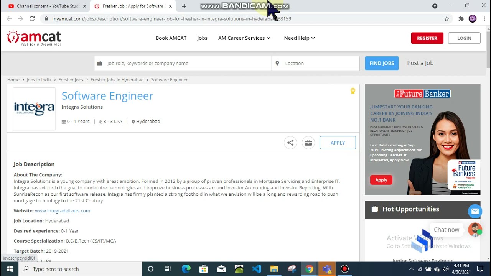Image resolution: width=491 pixels, height=276 pixels.
Task: Click the LOGIN button
Action: pyautogui.click(x=464, y=38)
